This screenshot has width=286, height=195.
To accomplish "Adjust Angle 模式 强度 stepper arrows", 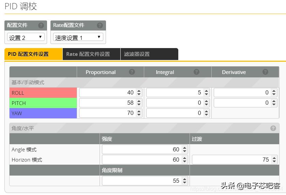I will (x=184, y=149).
